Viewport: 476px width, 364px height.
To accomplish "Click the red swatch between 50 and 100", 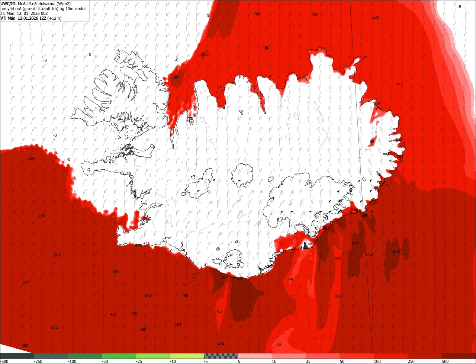I will pos(357,356).
